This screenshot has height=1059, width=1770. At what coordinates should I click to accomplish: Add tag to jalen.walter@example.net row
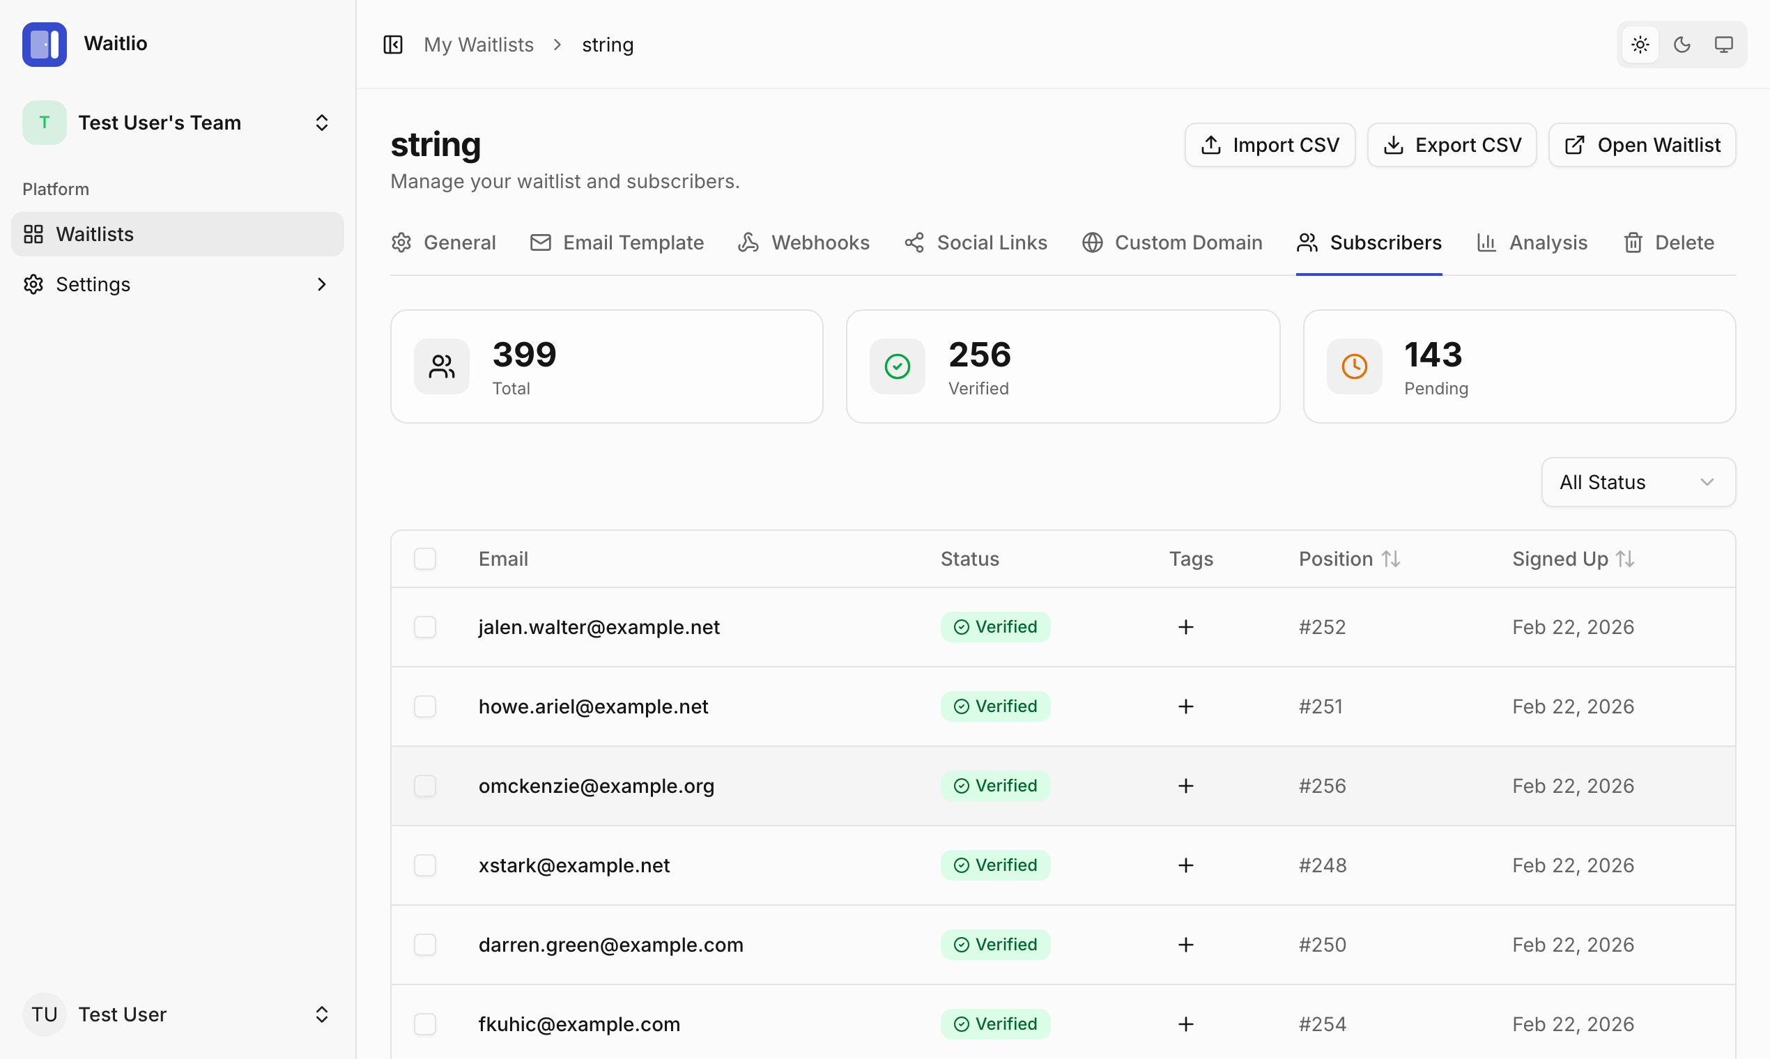(x=1185, y=627)
